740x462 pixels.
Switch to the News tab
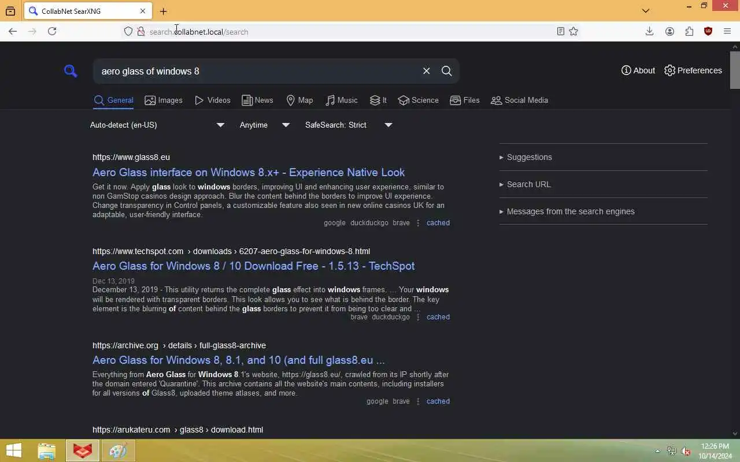click(257, 100)
